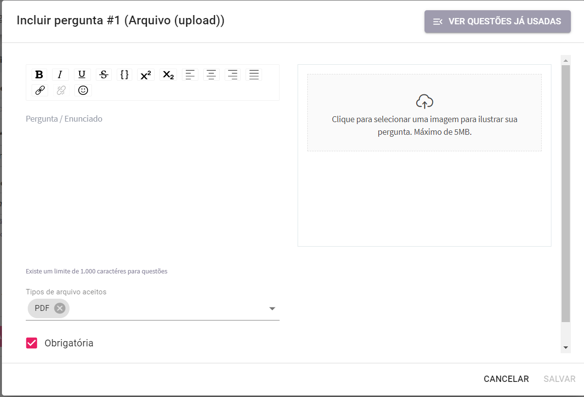Align text to the left
Image resolution: width=584 pixels, height=397 pixels.
(x=190, y=74)
